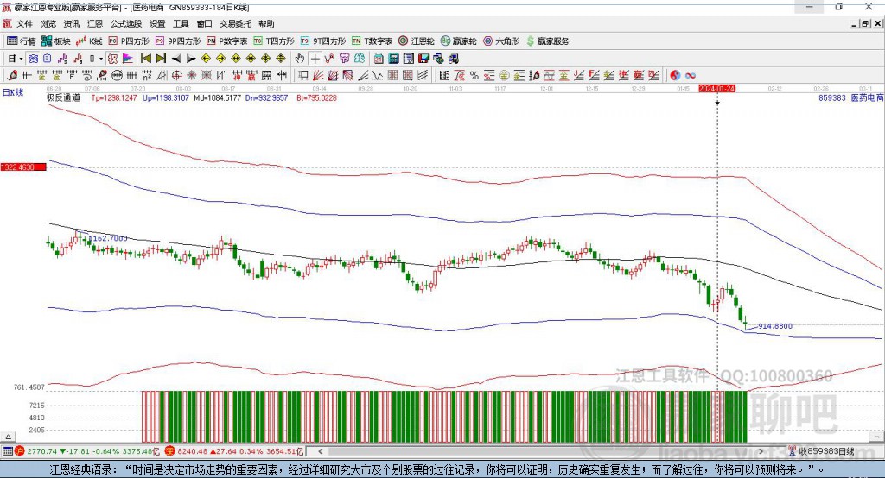Viewport: 885px width, 478px height.
Task: Toggle the infinity symbol tool
Action: point(692,75)
